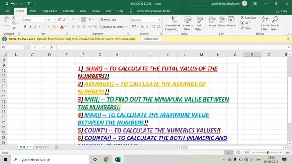Toggle center horizontal alignment
Viewport: 292px width, 164px height.
pyautogui.click(x=78, y=27)
